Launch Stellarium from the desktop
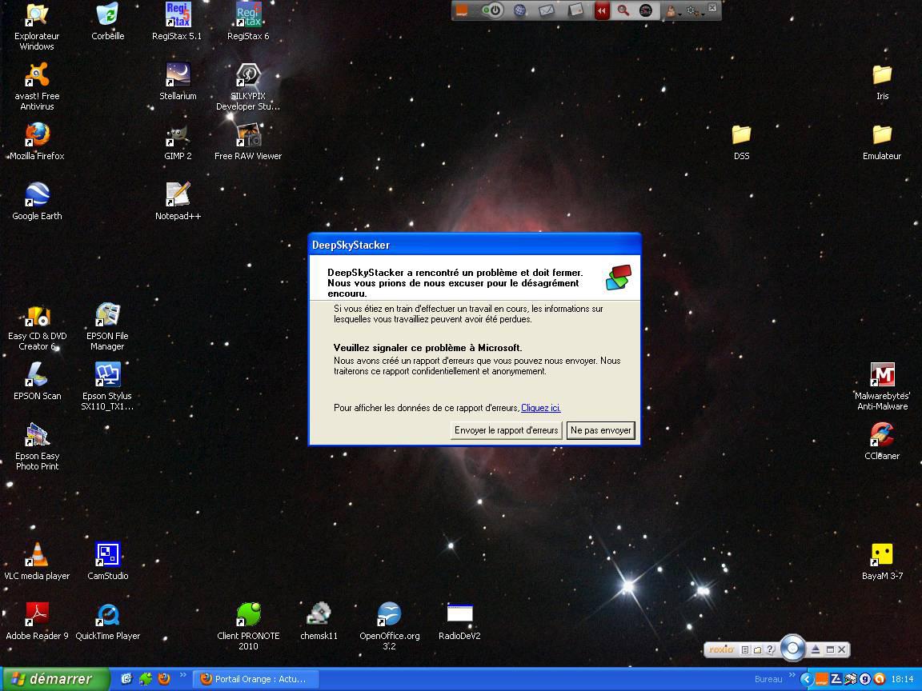The height and width of the screenshot is (691, 922). point(178,81)
